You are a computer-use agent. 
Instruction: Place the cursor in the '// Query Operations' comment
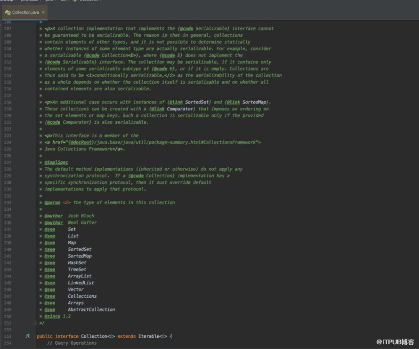72,343
